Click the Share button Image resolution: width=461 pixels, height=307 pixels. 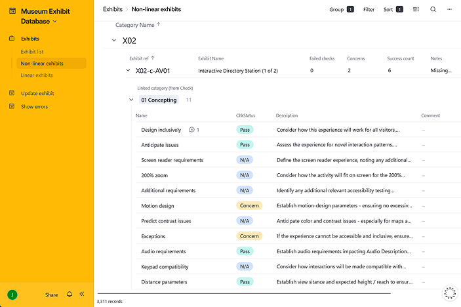pos(51,295)
